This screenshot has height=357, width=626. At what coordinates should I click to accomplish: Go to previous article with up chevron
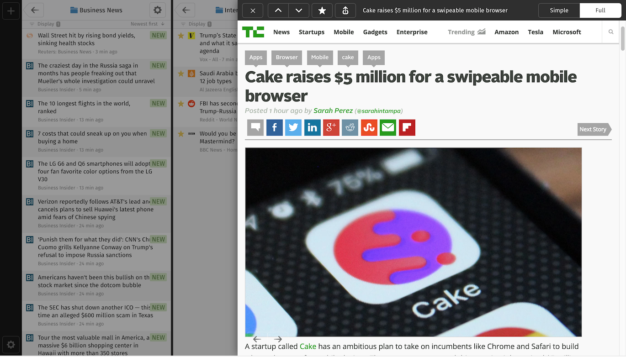point(278,10)
